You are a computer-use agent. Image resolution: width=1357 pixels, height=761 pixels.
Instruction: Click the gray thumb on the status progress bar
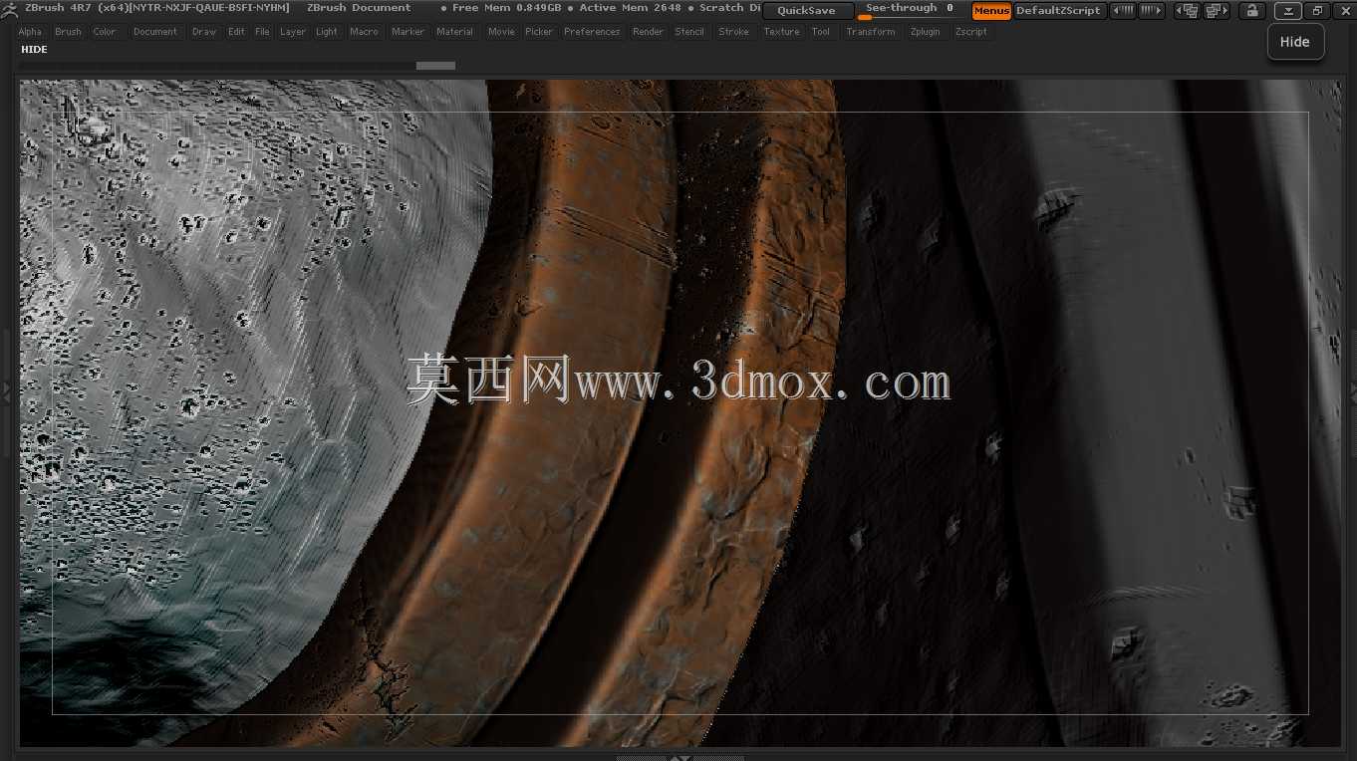tap(435, 66)
